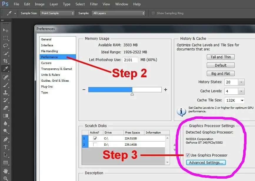Screen dimensions: 255x181
Task: Open the tool preset dropdown arrow
Action: pyautogui.click(x=15, y=13)
